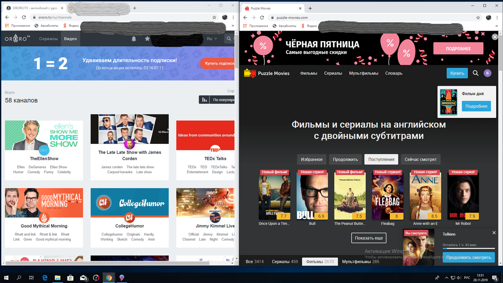Select the Поступления tab

point(381,159)
